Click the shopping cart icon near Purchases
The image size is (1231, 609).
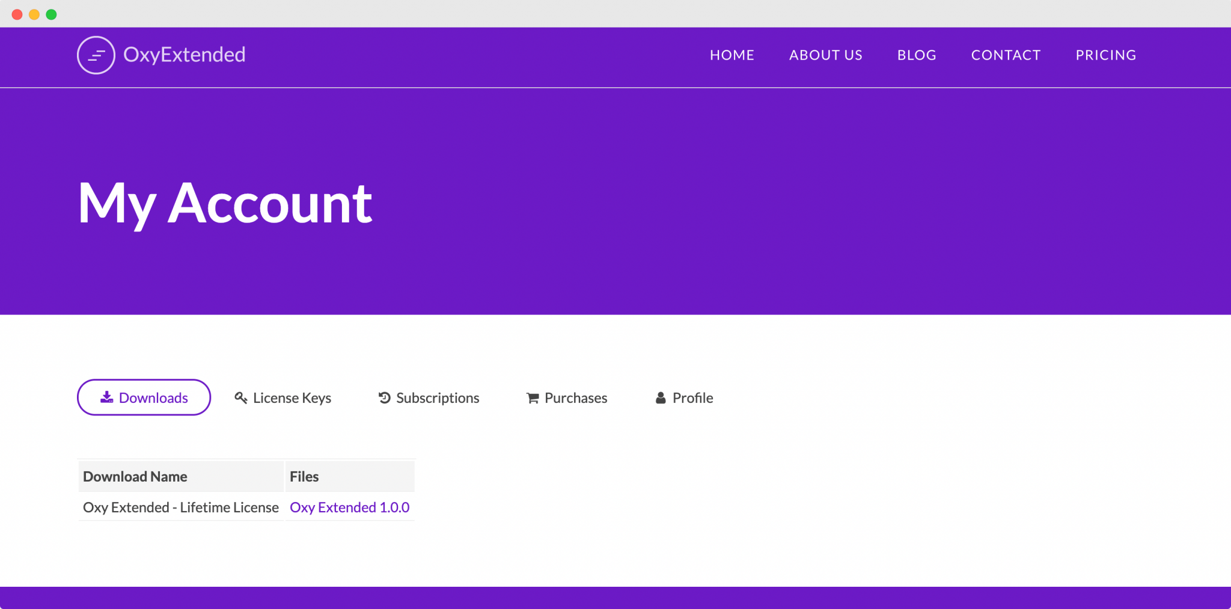532,397
